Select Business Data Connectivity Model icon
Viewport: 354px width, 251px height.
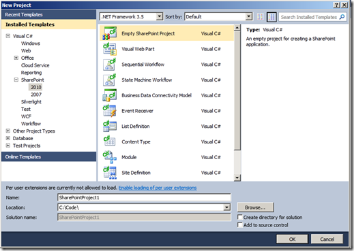pyautogui.click(x=109, y=95)
